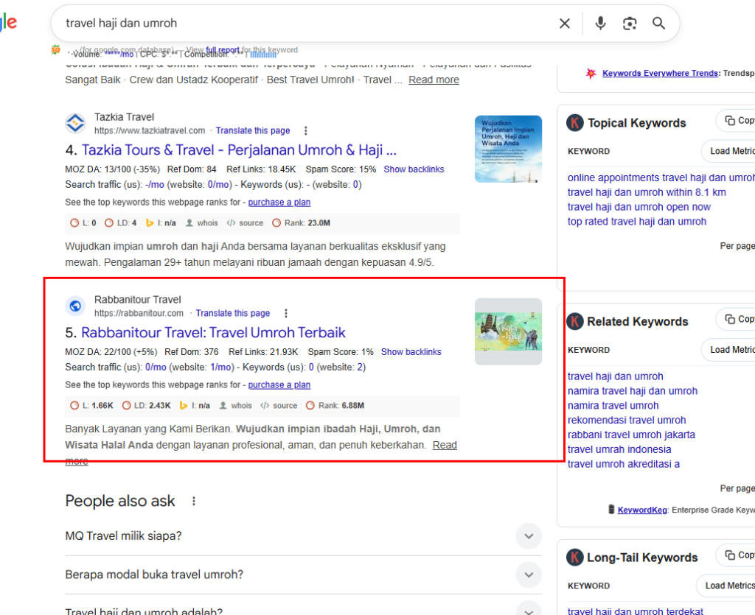Open People also ask options menu
This screenshot has height=615, width=755.
pyautogui.click(x=195, y=502)
